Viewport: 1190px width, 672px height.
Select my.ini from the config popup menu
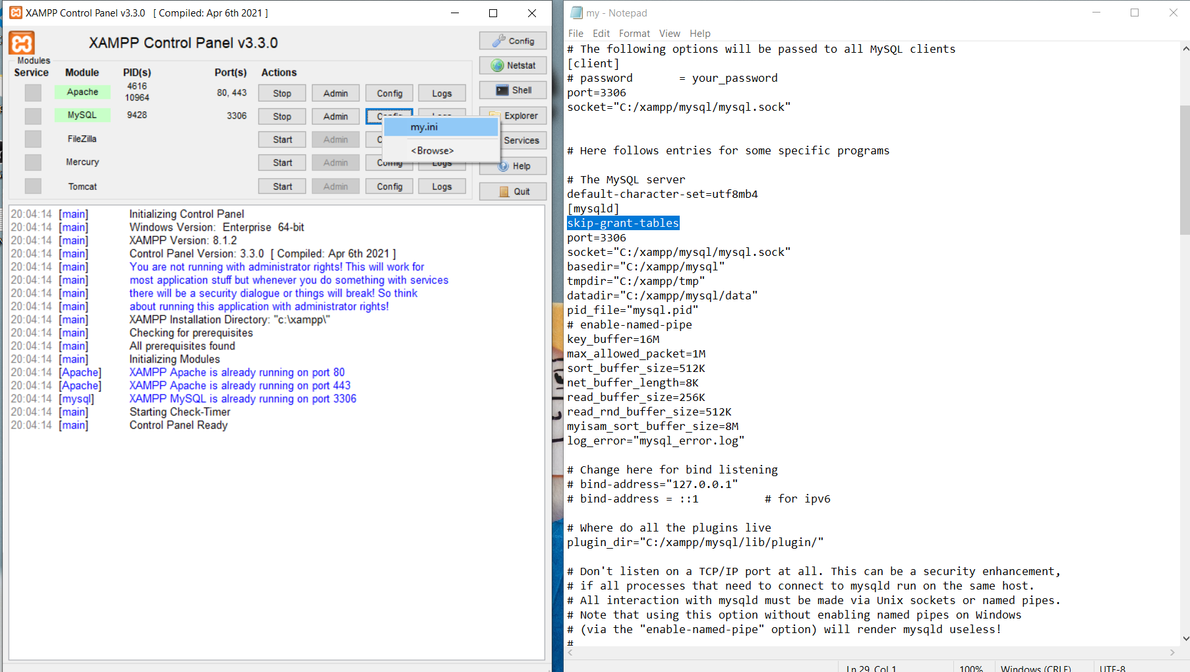440,127
